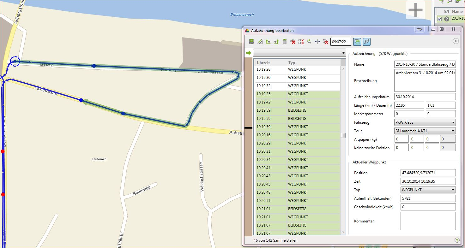The image size is (465, 248).
Task: Click the green help question mark icon
Action: [x=457, y=240]
